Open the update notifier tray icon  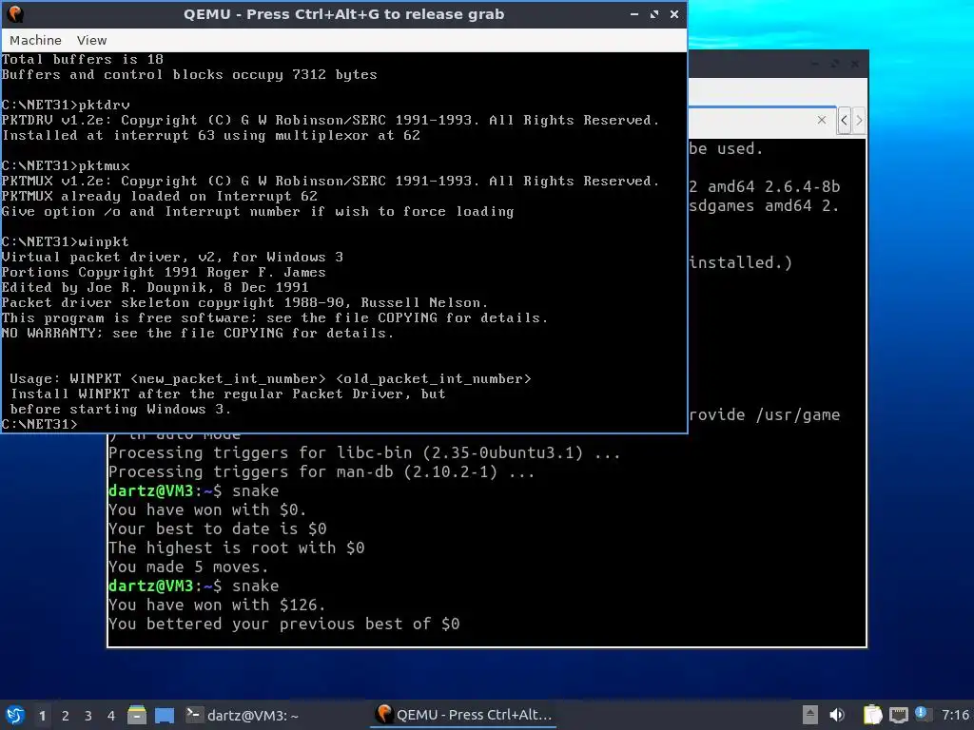point(921,713)
